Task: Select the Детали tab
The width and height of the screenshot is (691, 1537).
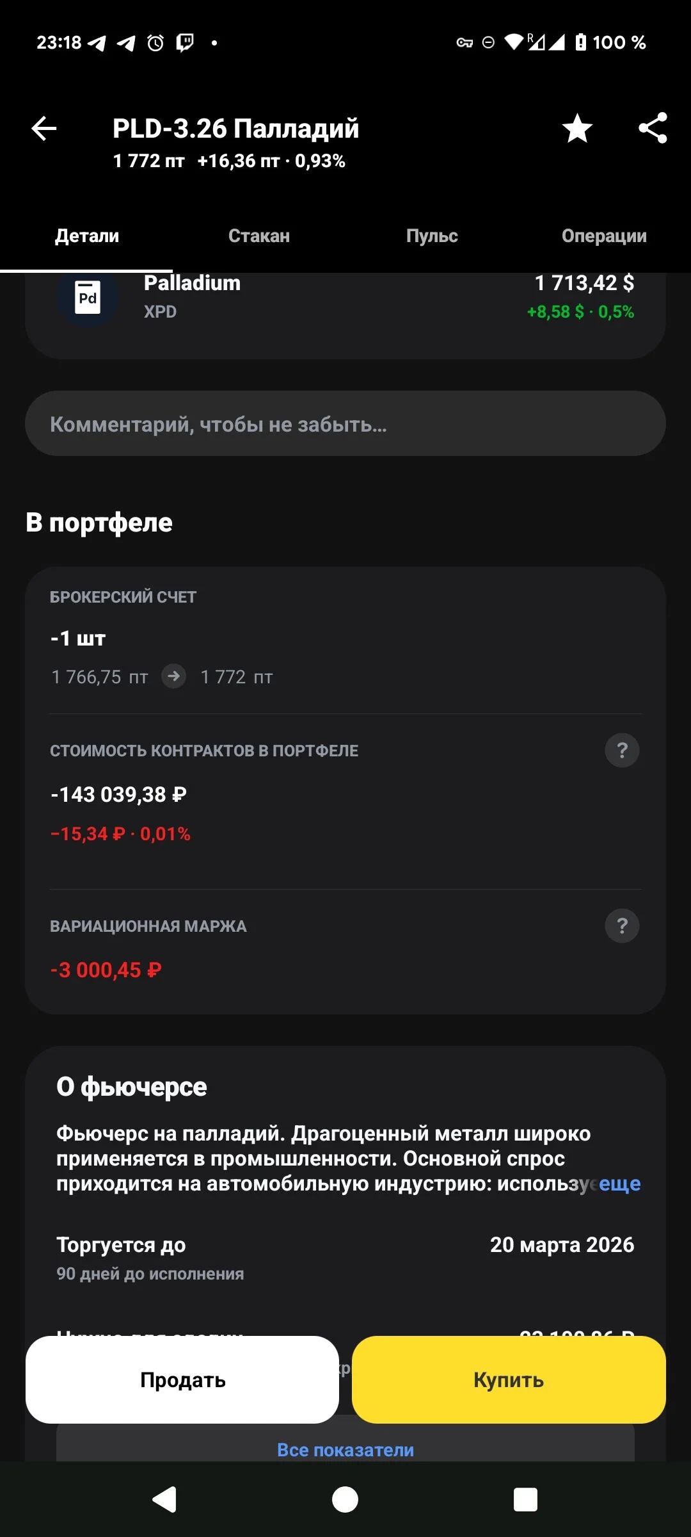Action: (x=87, y=236)
